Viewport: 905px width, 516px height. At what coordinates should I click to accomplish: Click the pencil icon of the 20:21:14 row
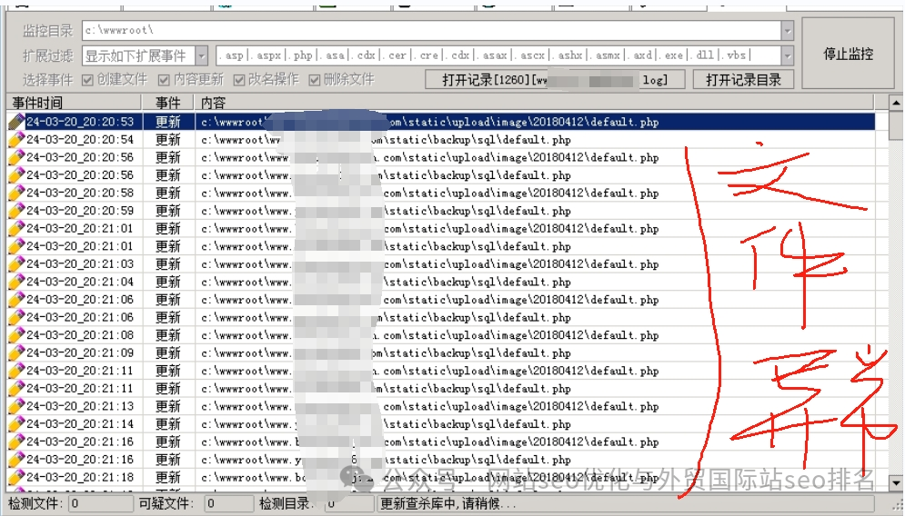pos(16,423)
